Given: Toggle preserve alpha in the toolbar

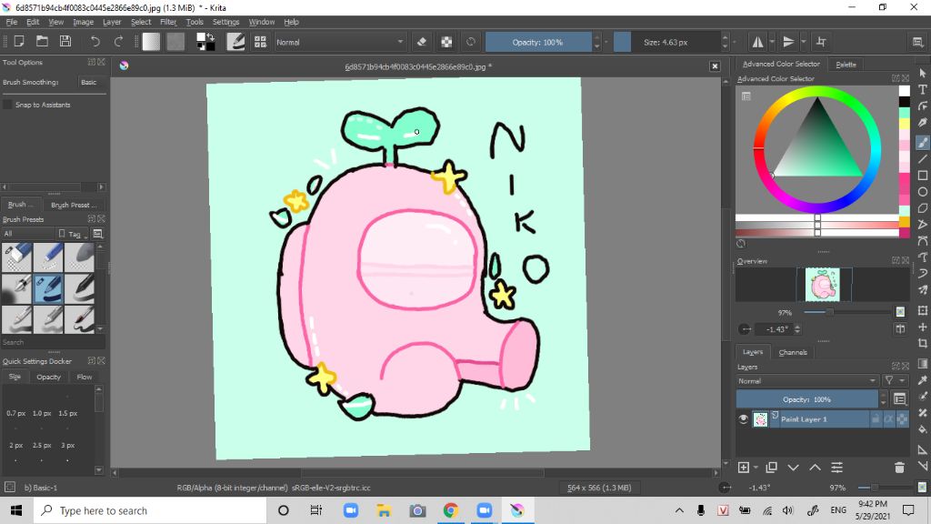Looking at the screenshot, I should 446,42.
